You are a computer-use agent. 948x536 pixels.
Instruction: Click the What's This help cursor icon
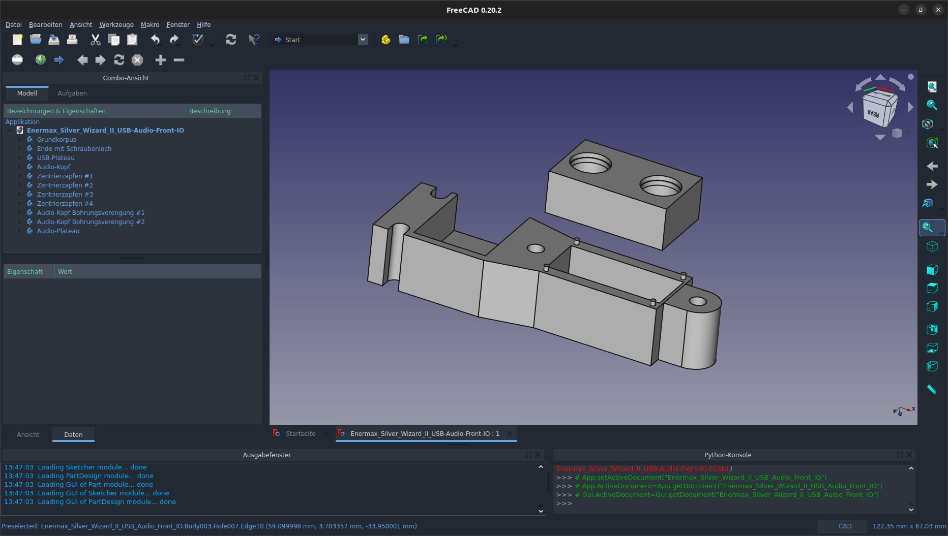[x=254, y=40]
